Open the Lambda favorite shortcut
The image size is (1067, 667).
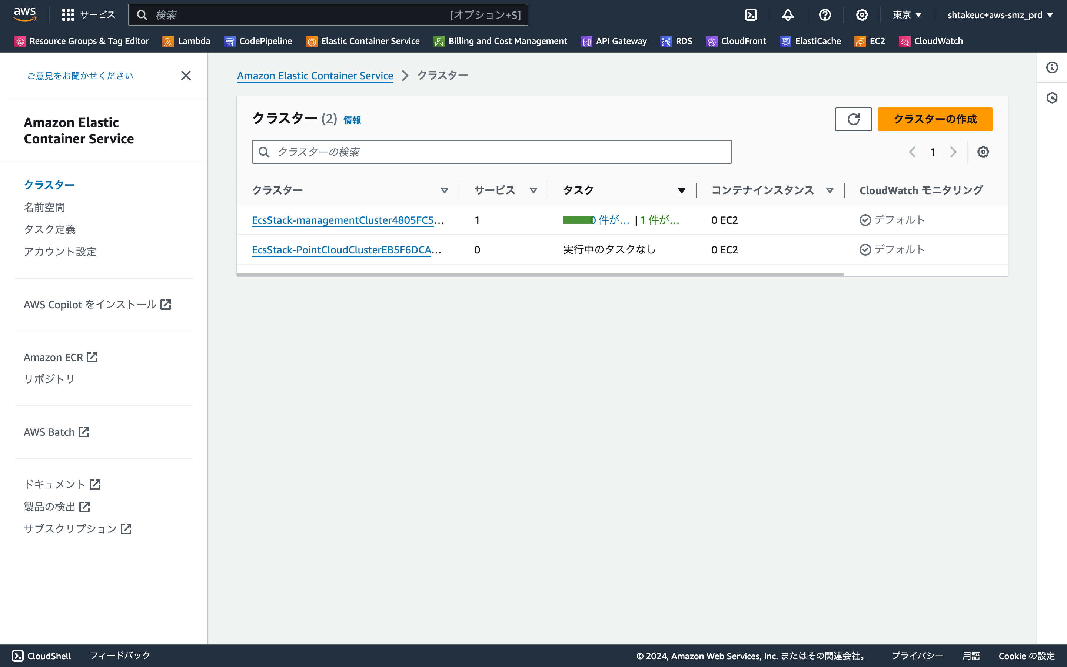pyautogui.click(x=186, y=41)
